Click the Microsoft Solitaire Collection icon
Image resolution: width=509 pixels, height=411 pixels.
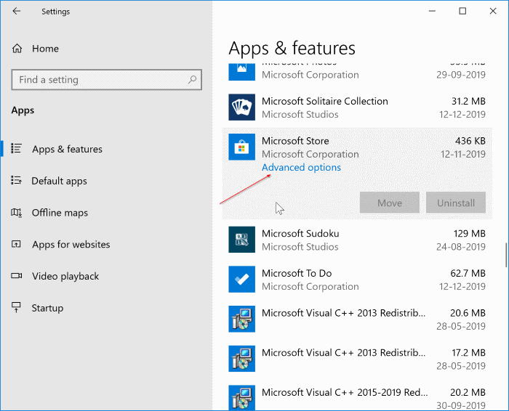point(242,107)
